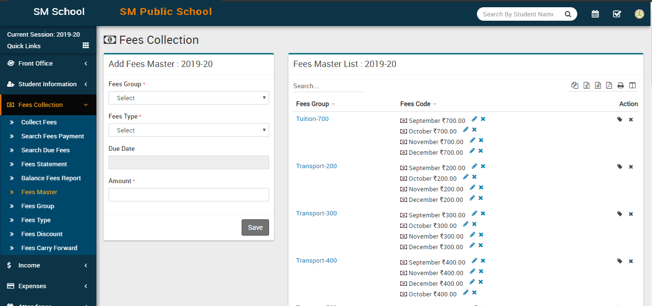The height and width of the screenshot is (306, 652).
Task: Open the Fees Discount page
Action: [42, 234]
